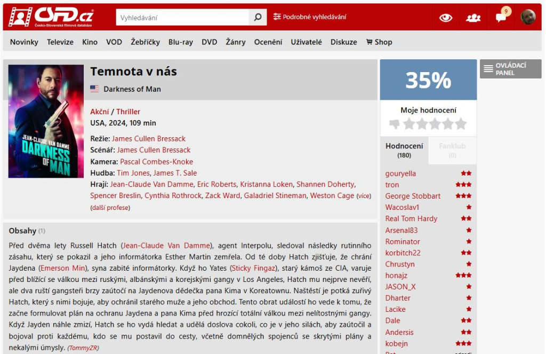This screenshot has width=546, height=354.
Task: Expand další profese link
Action: 110,208
